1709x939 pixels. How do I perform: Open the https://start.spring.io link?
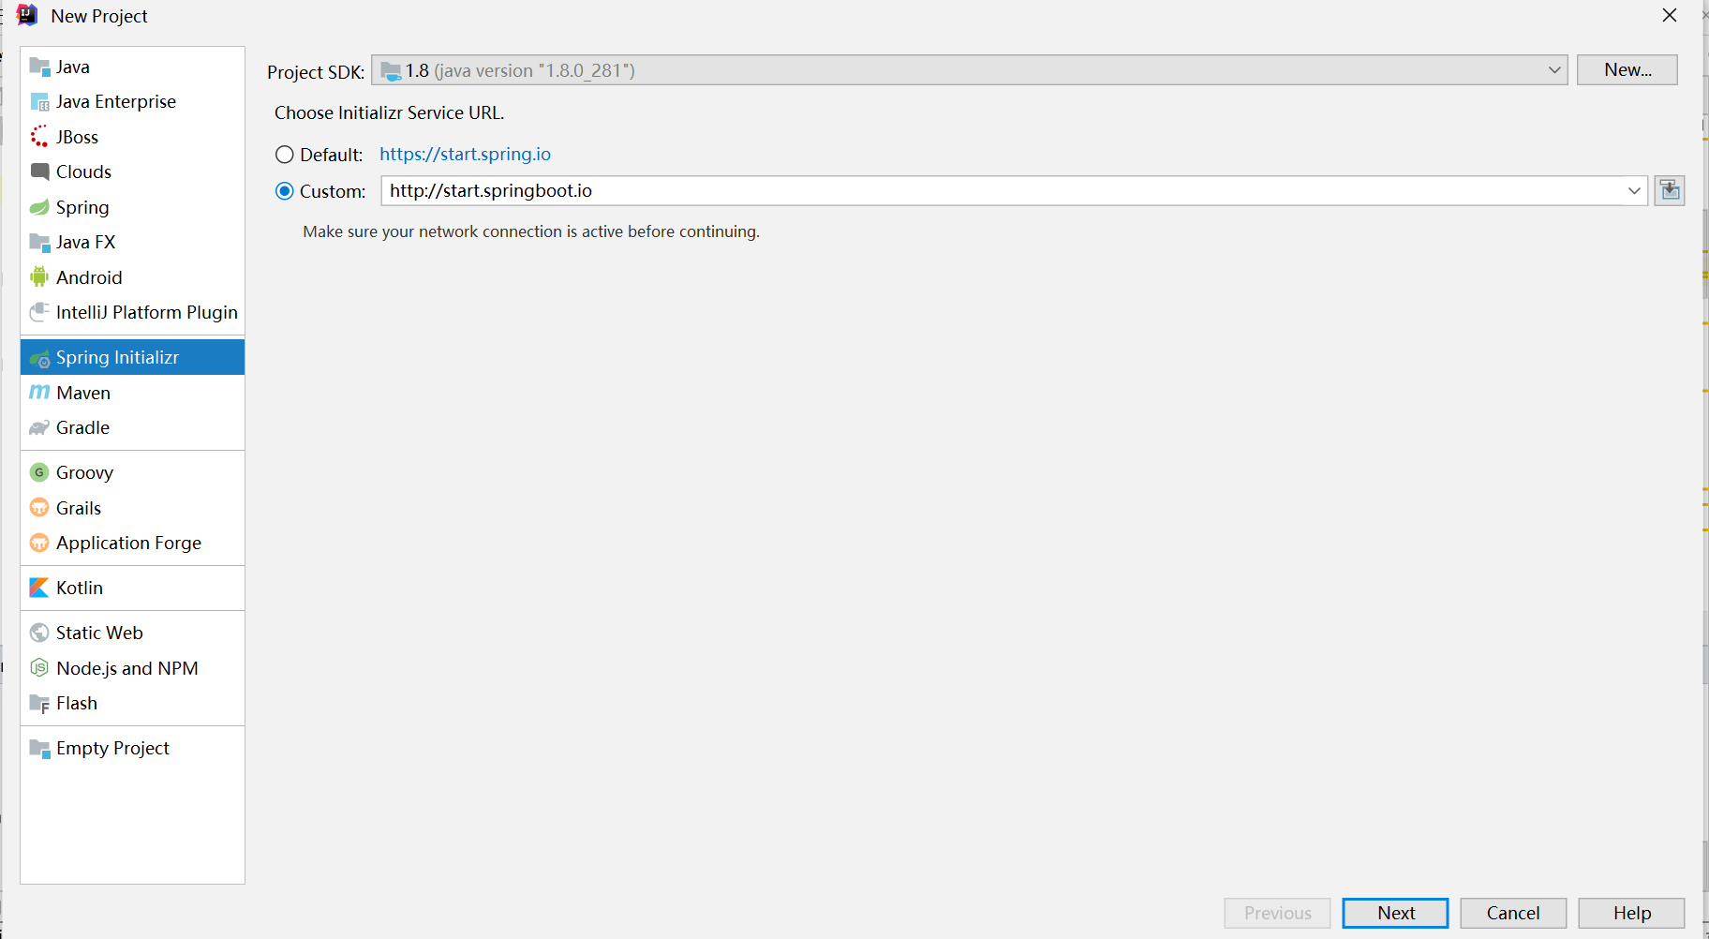465,154
